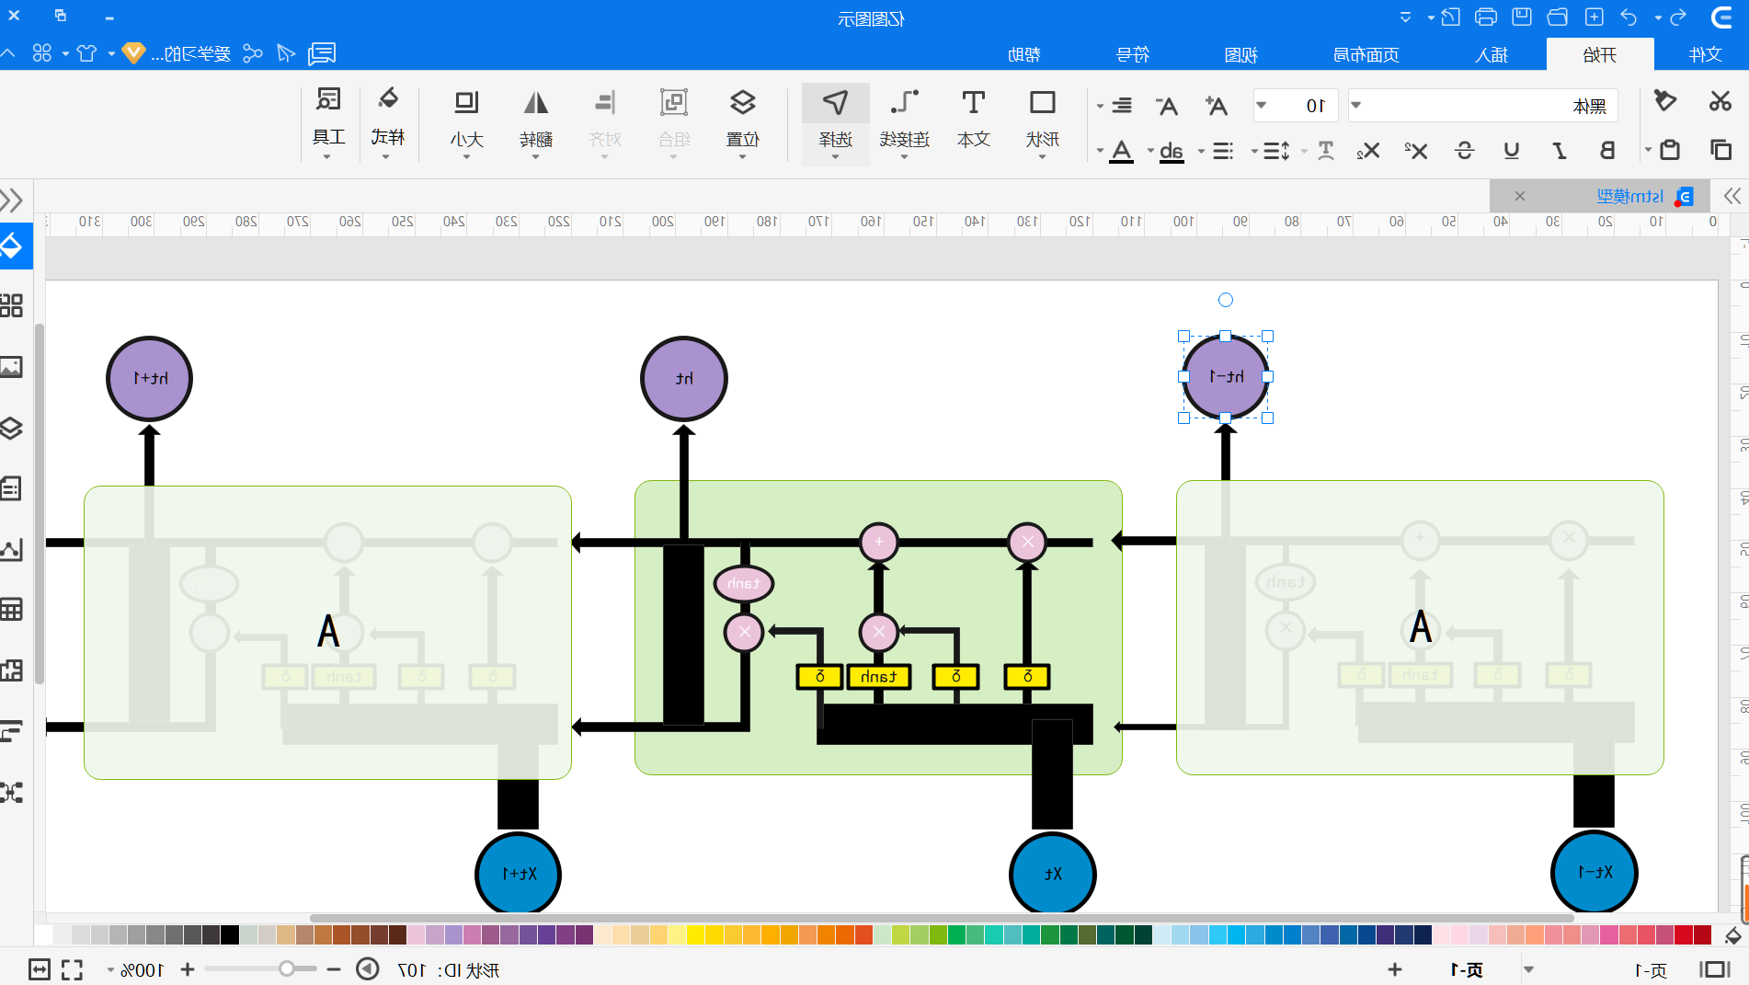Switch to the 页面布局 page layout tab
The image size is (1749, 985).
pyautogui.click(x=1366, y=54)
